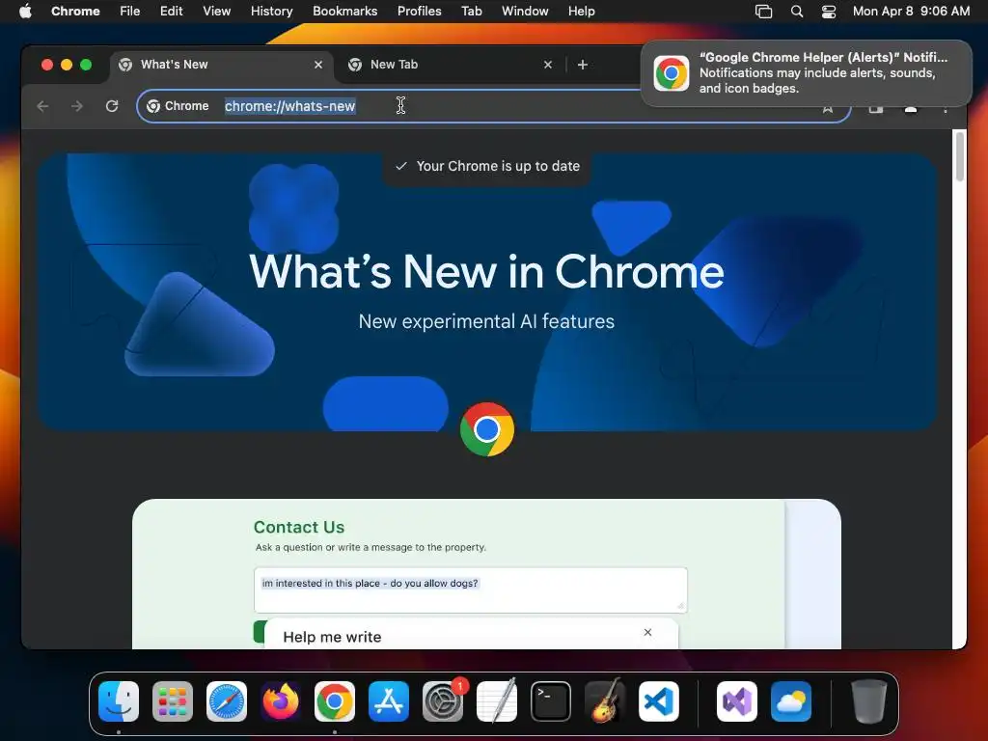Close the Help me write popup
This screenshot has height=741, width=988.
647,632
